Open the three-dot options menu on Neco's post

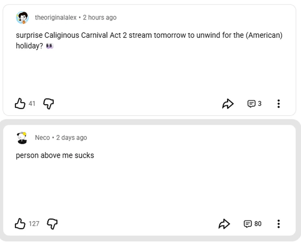pyautogui.click(x=278, y=224)
